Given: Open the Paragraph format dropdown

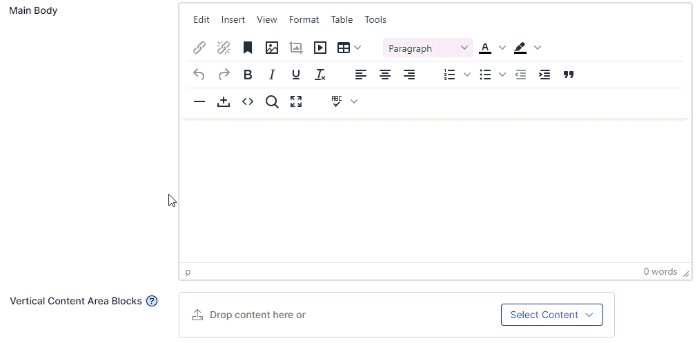Looking at the screenshot, I should coord(428,48).
